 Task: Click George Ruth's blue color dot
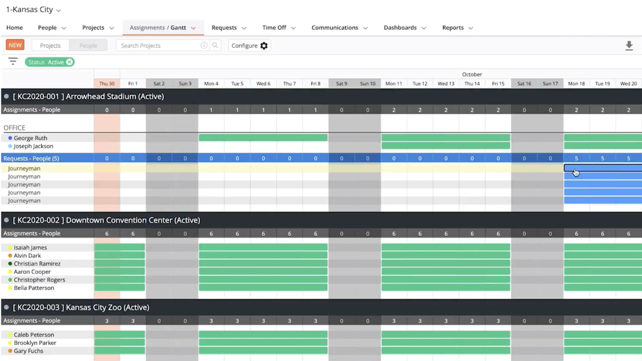tap(10, 138)
